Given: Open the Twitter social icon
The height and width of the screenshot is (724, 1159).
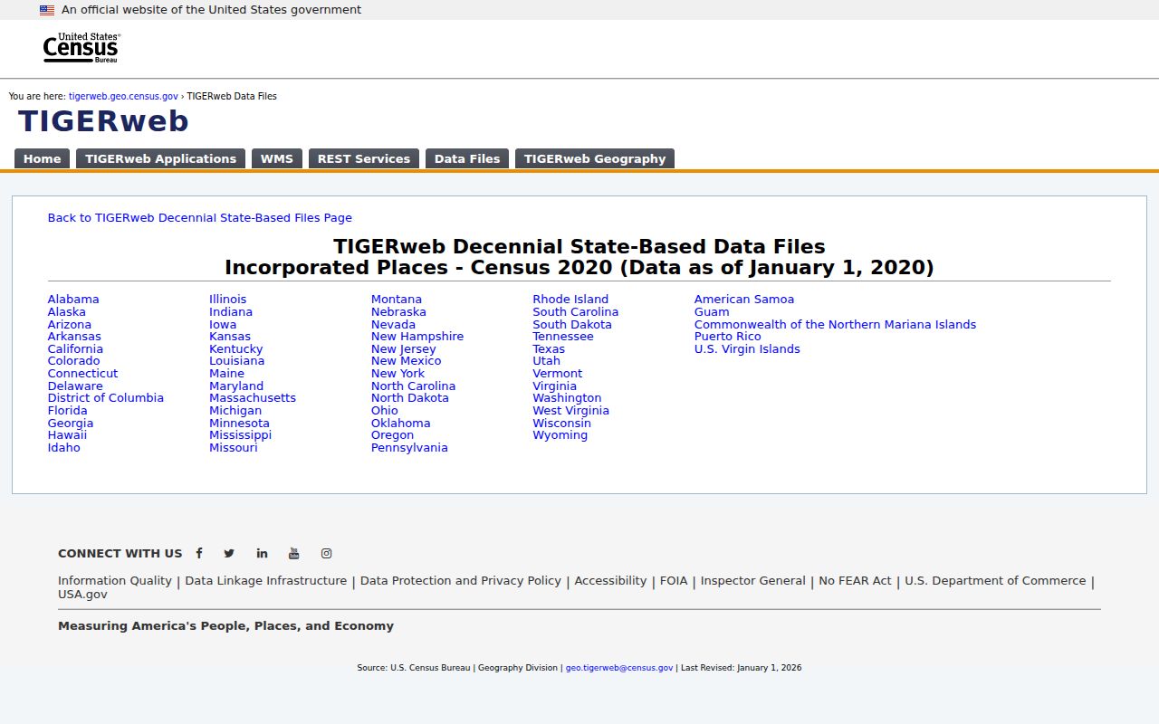Looking at the screenshot, I should coord(229,554).
